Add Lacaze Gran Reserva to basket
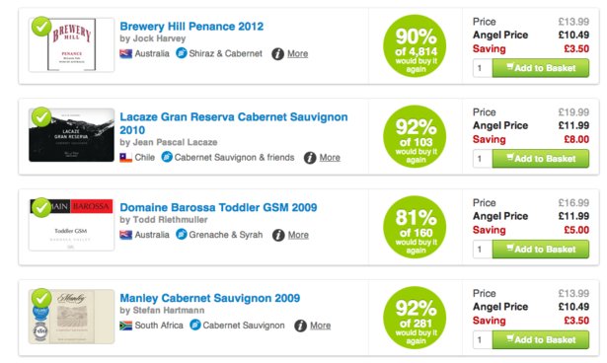 (x=541, y=159)
